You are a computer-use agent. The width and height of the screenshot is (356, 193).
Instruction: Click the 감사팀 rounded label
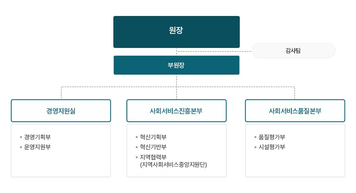tap(293, 50)
